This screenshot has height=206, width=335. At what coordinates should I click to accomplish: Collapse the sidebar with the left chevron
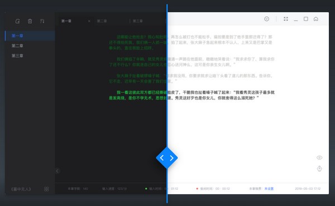[58, 171]
